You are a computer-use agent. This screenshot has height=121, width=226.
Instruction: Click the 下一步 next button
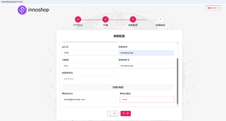click(125, 113)
